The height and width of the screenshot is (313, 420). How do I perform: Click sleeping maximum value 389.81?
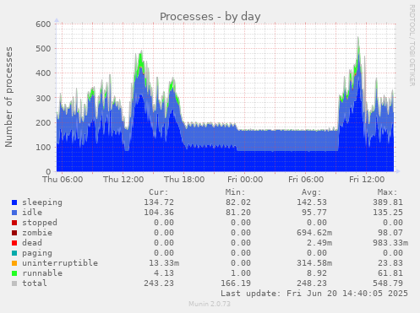[x=388, y=202]
